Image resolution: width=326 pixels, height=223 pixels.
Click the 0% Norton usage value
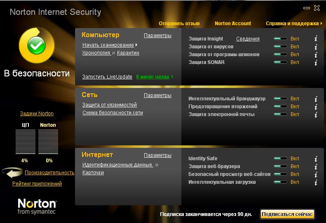pyautogui.click(x=49, y=161)
